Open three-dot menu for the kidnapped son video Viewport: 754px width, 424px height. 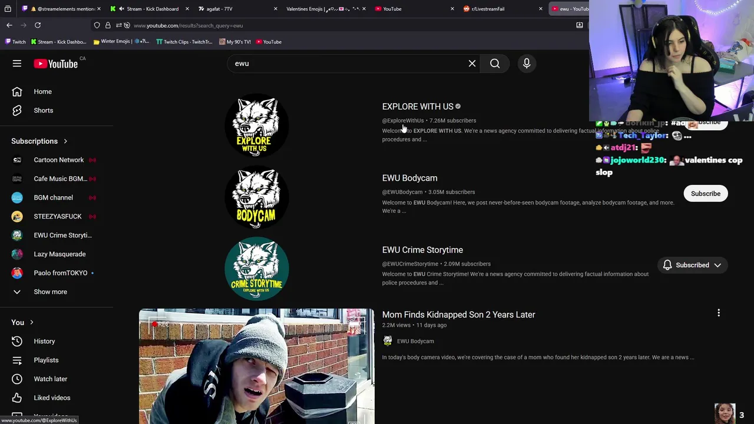click(x=719, y=313)
